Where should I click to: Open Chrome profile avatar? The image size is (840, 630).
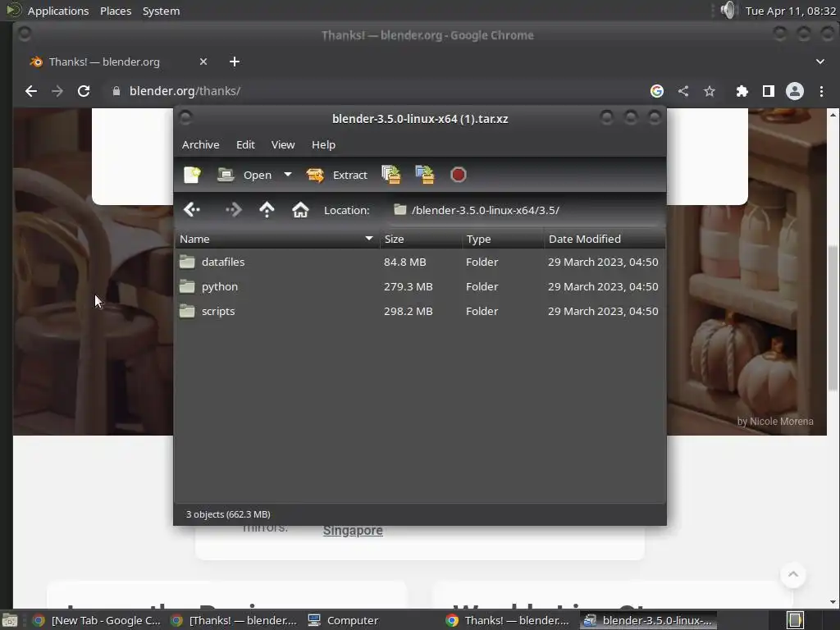tap(794, 91)
